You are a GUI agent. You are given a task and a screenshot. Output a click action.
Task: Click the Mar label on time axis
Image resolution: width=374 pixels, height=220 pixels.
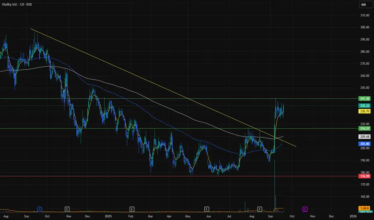coord(150,216)
